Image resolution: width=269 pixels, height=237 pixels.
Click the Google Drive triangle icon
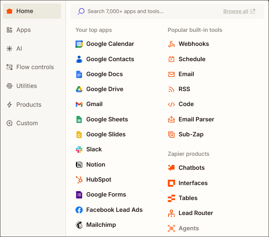tap(79, 89)
